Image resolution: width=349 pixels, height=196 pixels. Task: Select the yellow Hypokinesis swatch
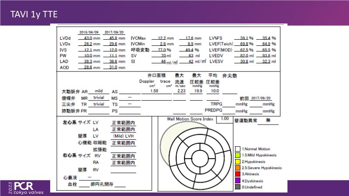pyautogui.click(x=238, y=161)
